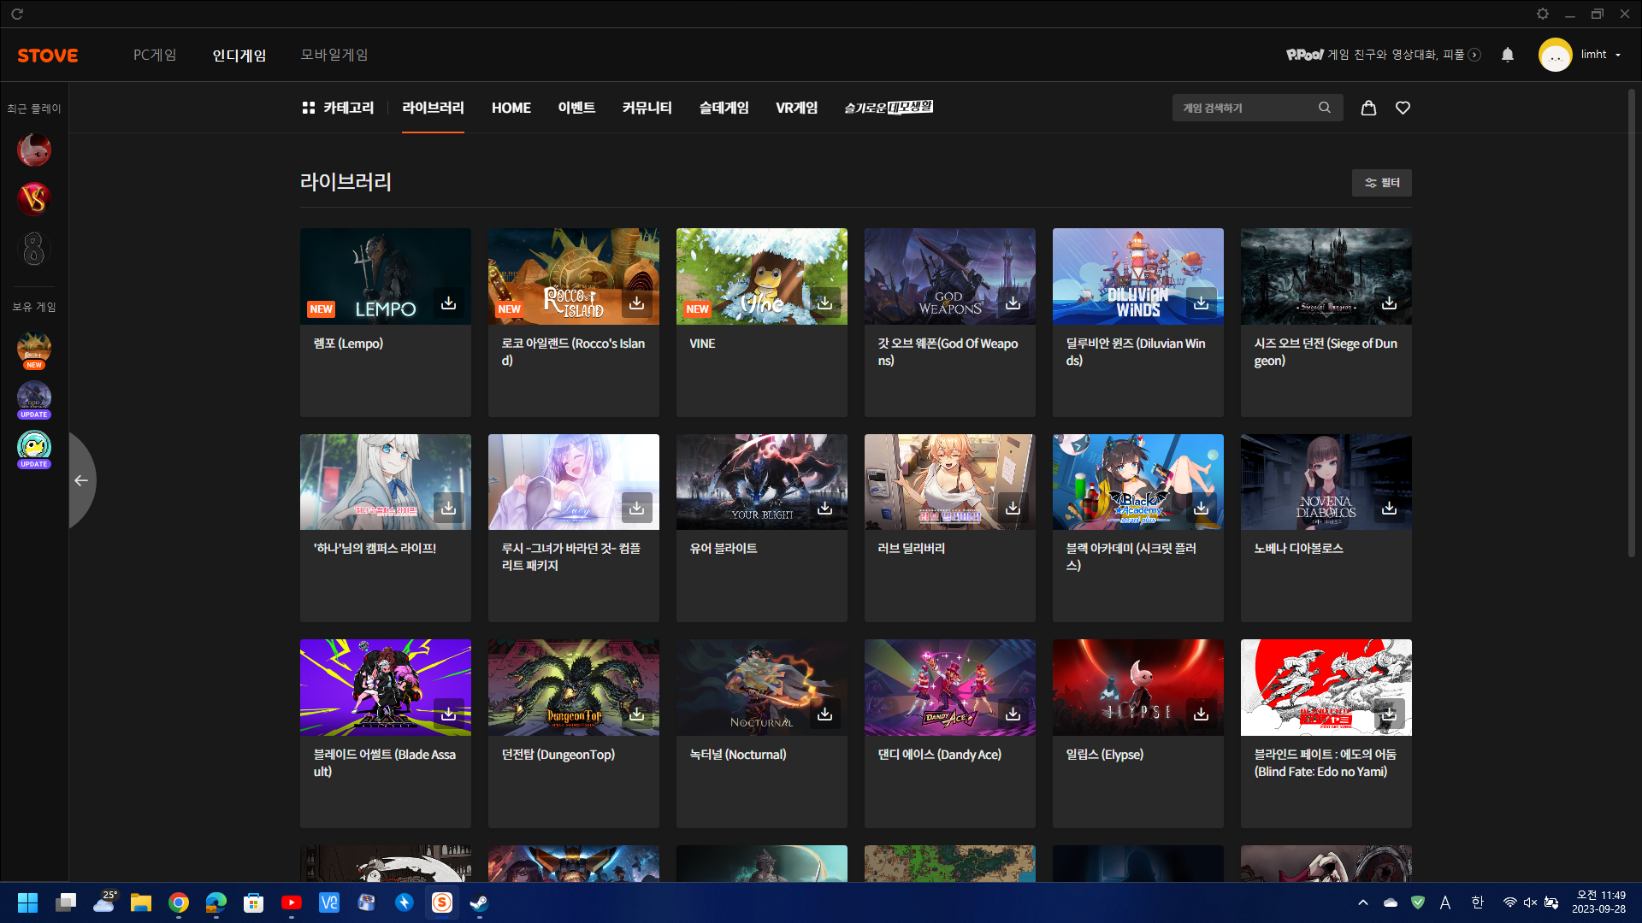Open the shopping bag cart icon

[x=1368, y=108]
